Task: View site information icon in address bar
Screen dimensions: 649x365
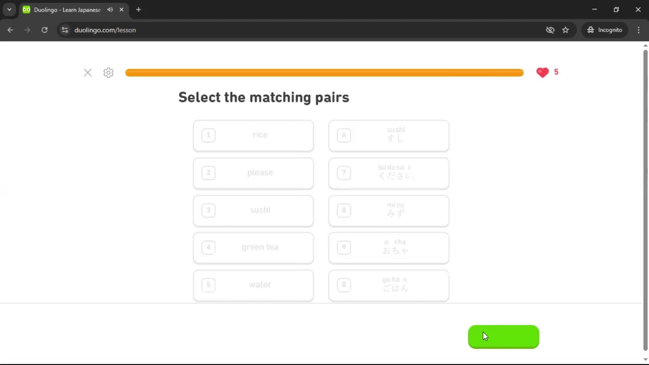Action: point(65,30)
